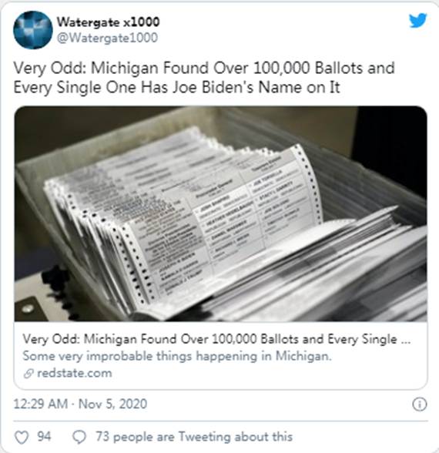The width and height of the screenshot is (439, 453).
Task: Open replies via the speech bubble icon
Action: (x=79, y=437)
